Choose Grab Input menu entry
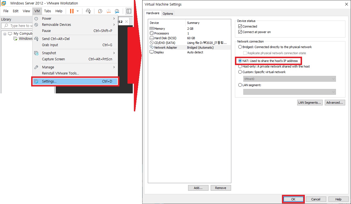The height and width of the screenshot is (204, 351). click(x=75, y=45)
